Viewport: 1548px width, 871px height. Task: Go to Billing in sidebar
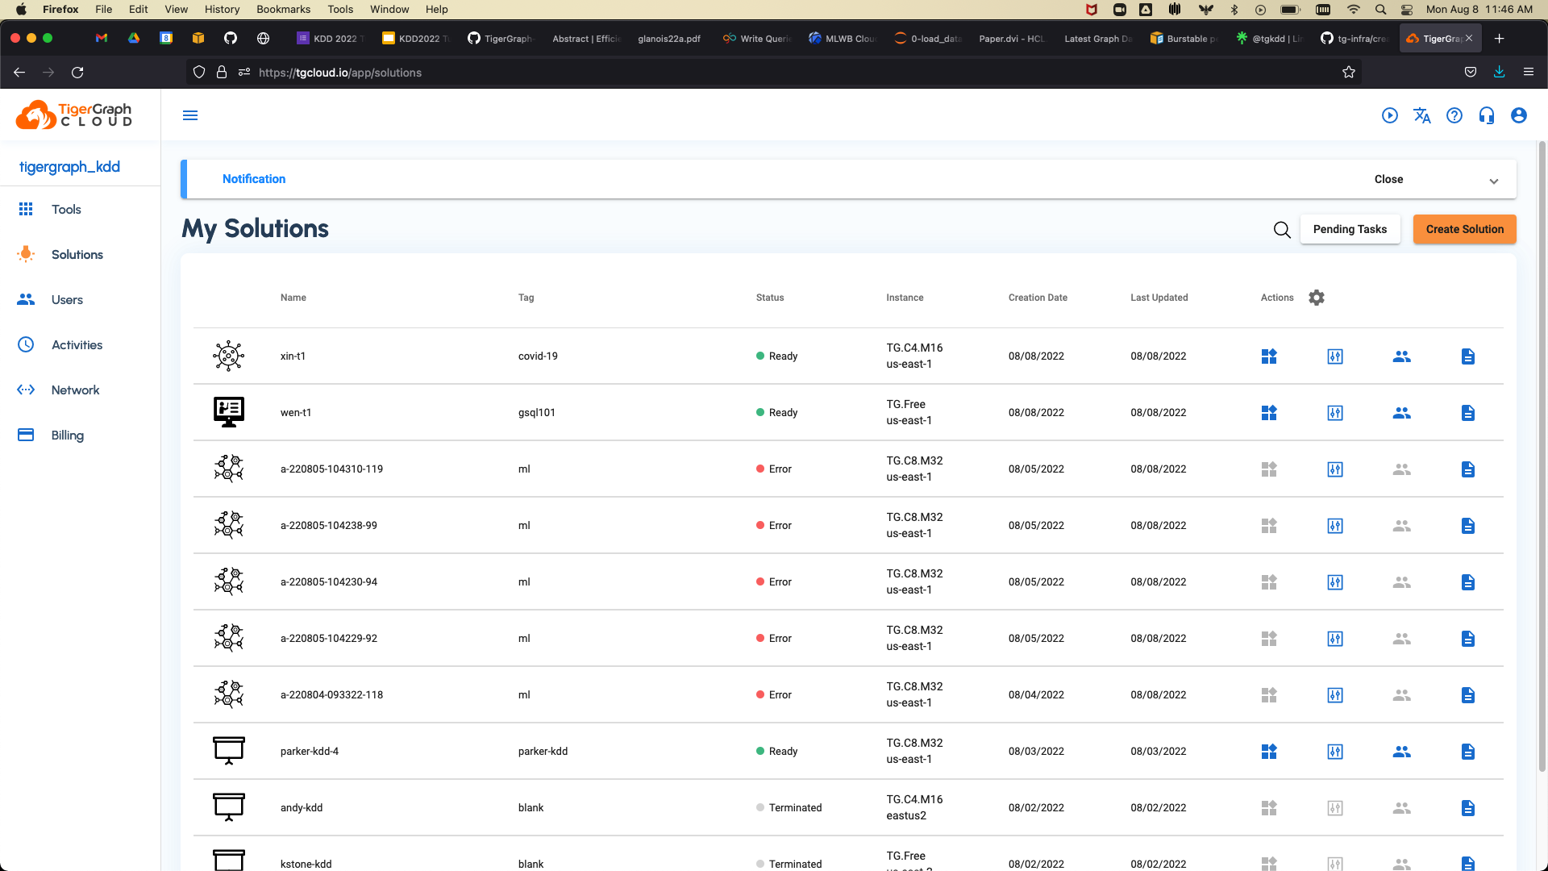pos(68,435)
